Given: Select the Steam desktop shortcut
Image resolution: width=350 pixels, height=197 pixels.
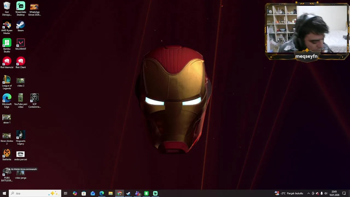Looking at the screenshot, I should pos(21,26).
